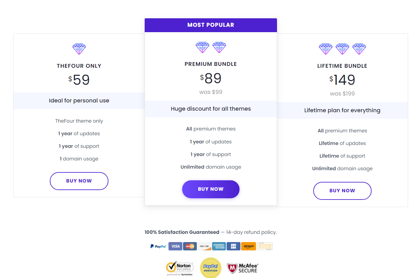Click Buy Now on the Lifetime Bundle plan
The width and height of the screenshot is (416, 278).
click(x=342, y=191)
